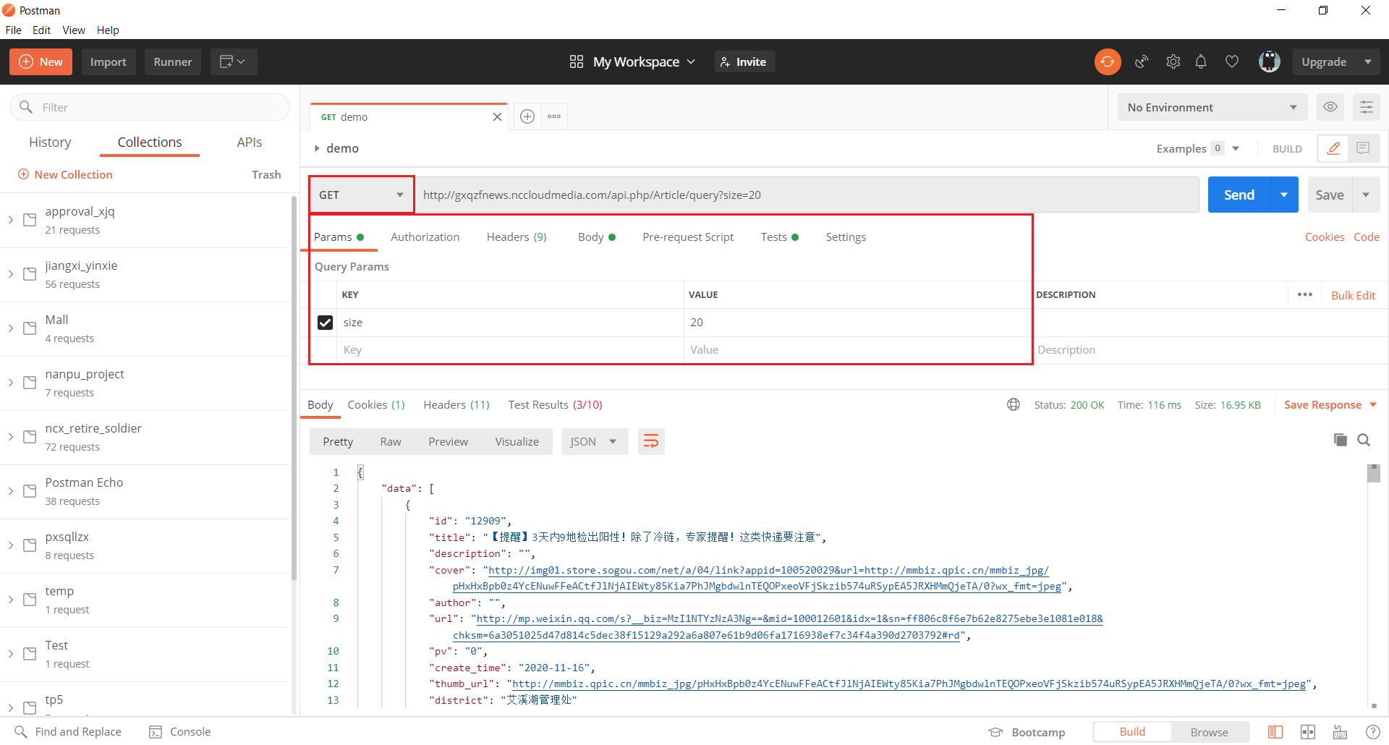
Task: Open tab options ellipsis menu
Action: point(554,116)
